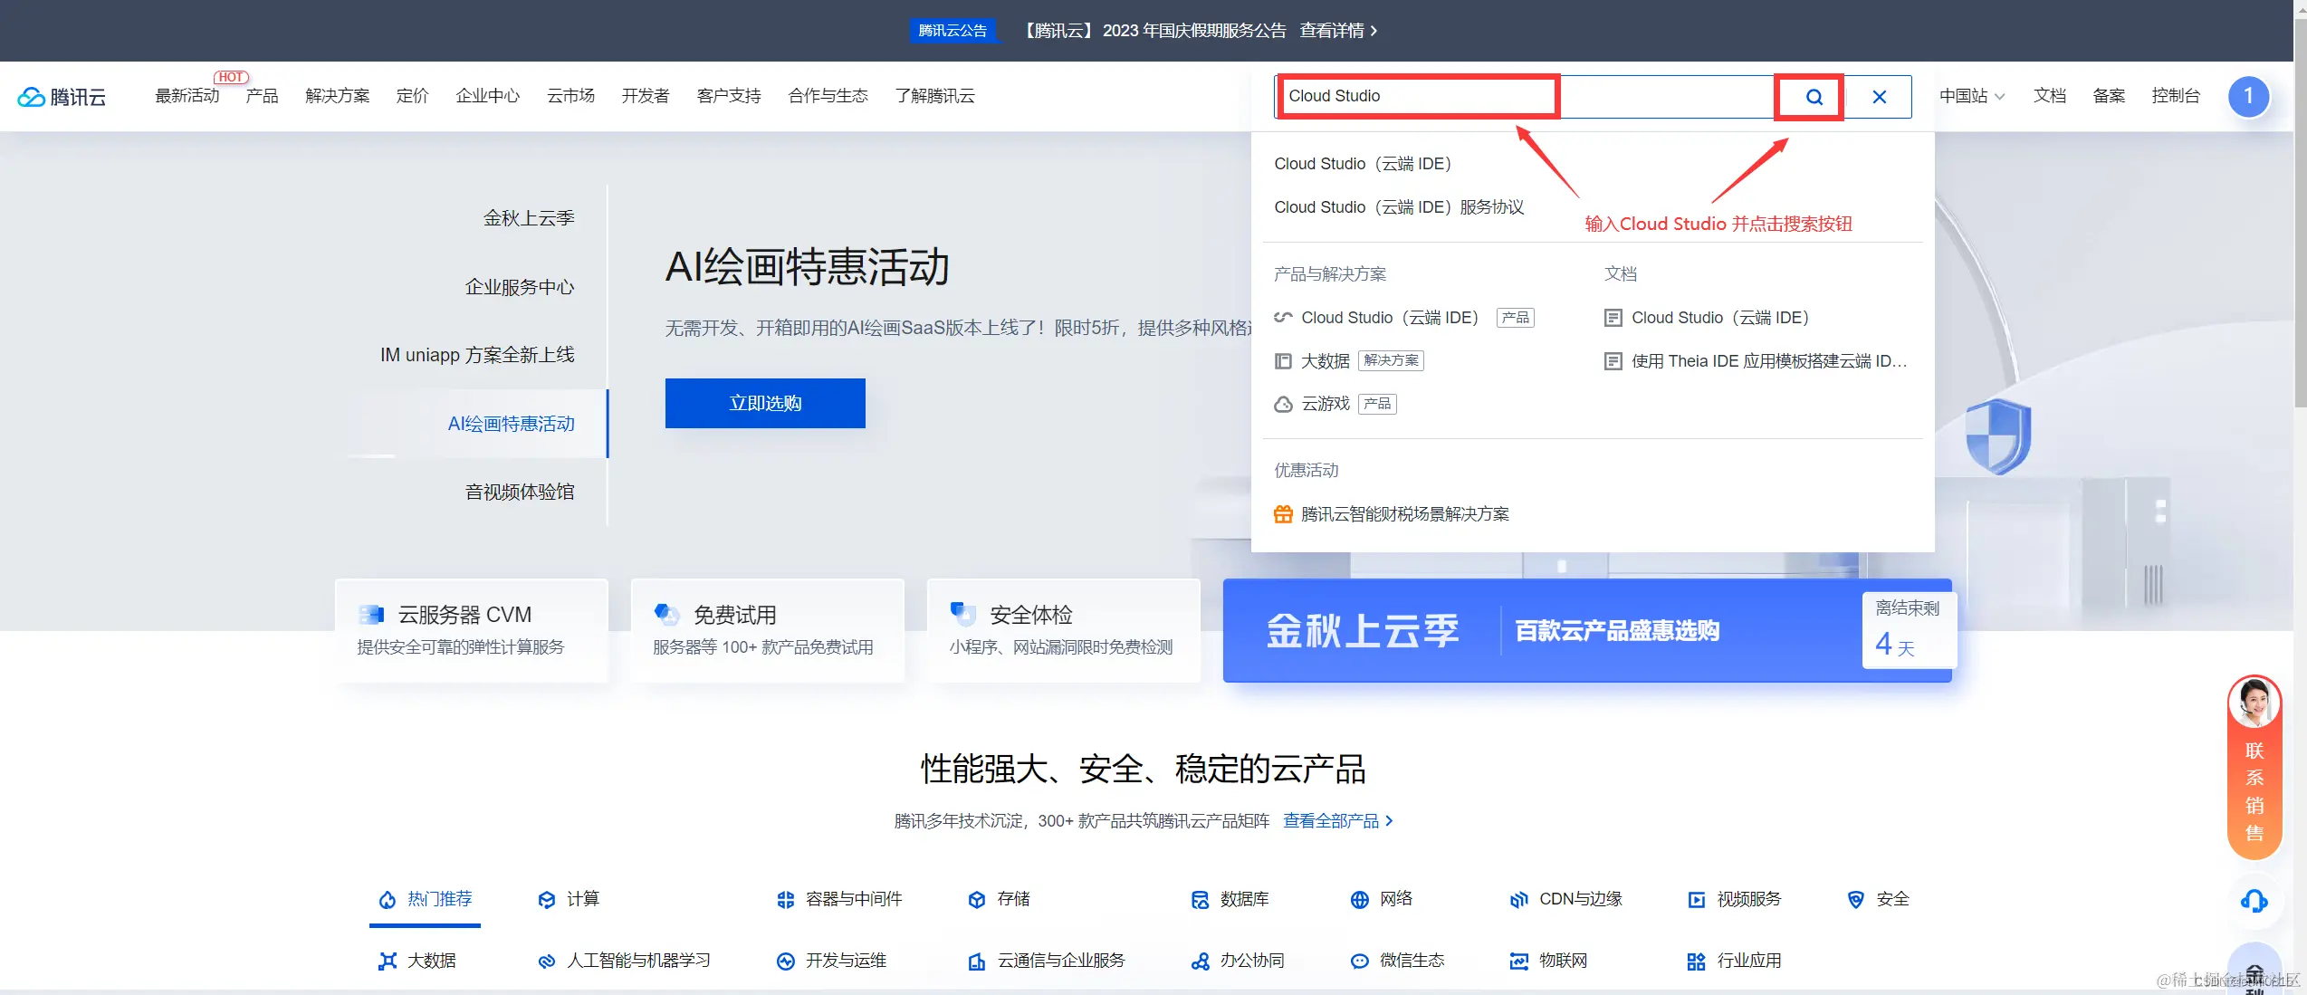Open the 产品 menu
This screenshot has height=995, width=2307.
(262, 96)
